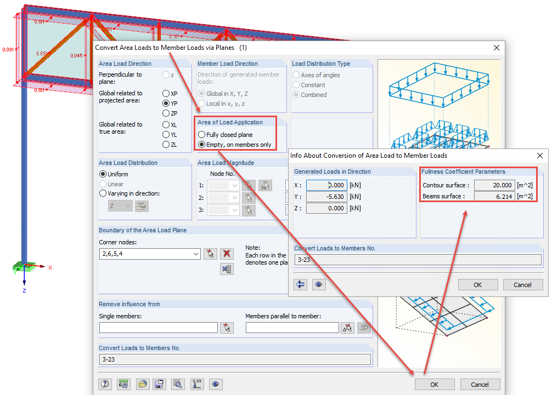This screenshot has width=552, height=395.
Task: Enable the Fully closed plane option
Action: pos(202,135)
